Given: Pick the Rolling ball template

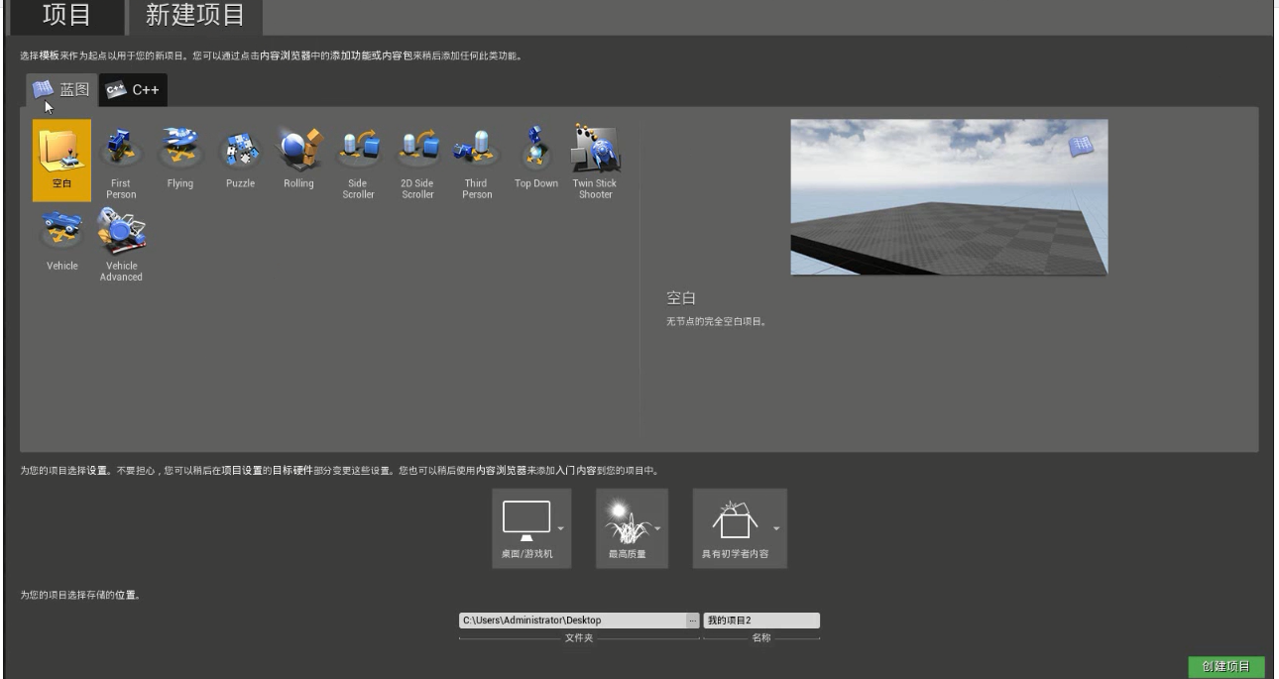Looking at the screenshot, I should click(x=299, y=154).
